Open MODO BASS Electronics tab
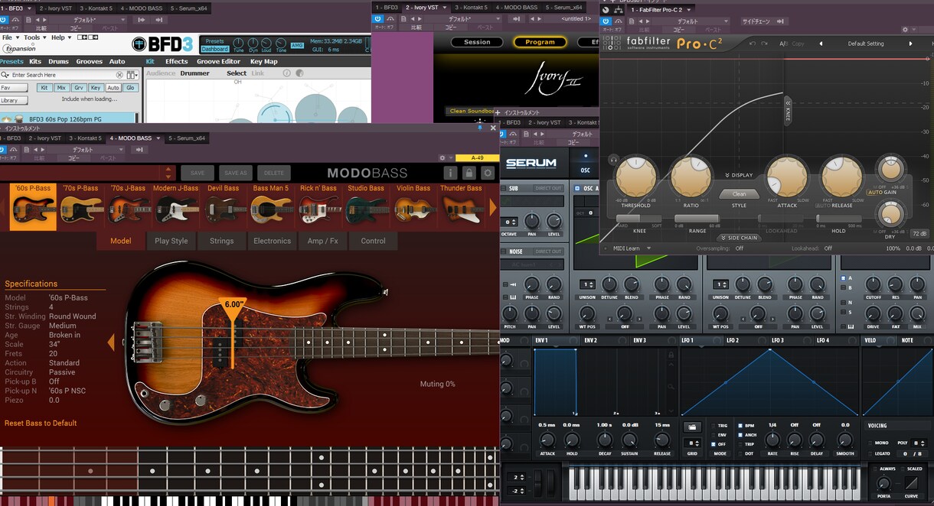This screenshot has height=506, width=934. point(273,241)
